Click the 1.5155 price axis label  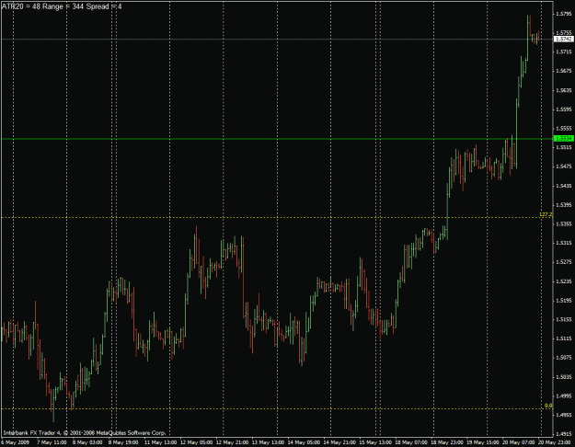(564, 319)
